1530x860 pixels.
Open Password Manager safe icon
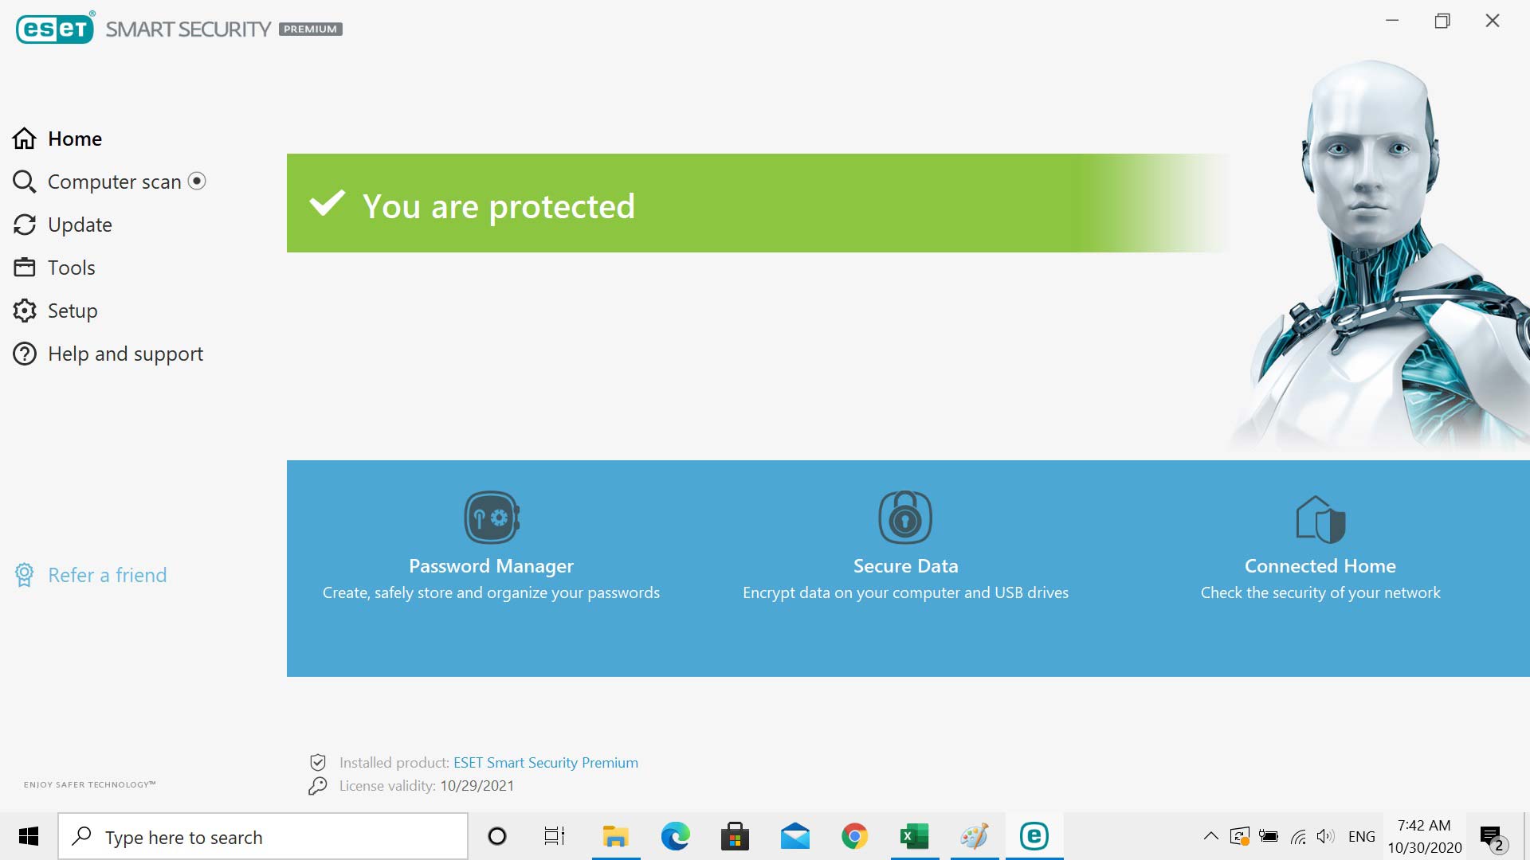(x=492, y=518)
